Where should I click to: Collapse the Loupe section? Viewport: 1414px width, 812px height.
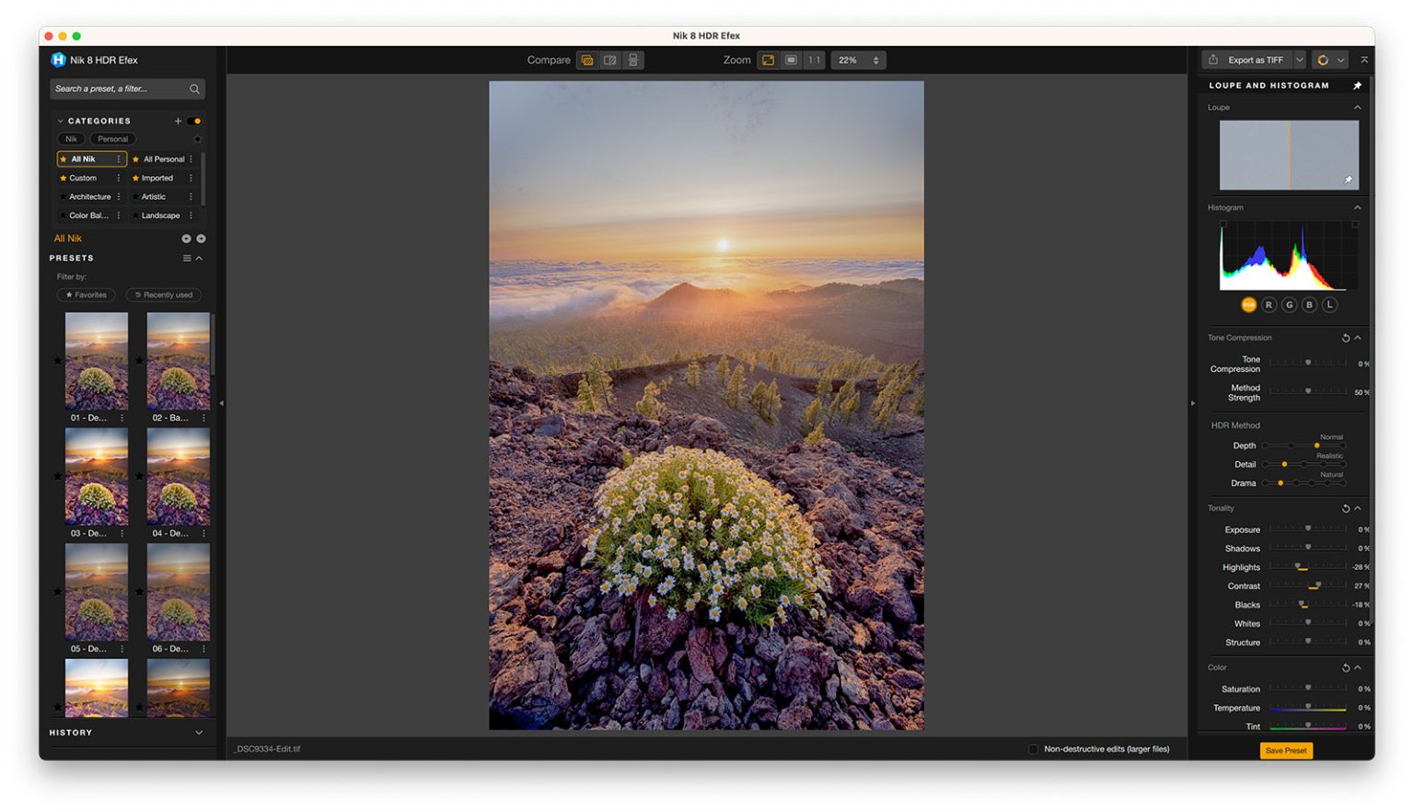click(x=1357, y=108)
